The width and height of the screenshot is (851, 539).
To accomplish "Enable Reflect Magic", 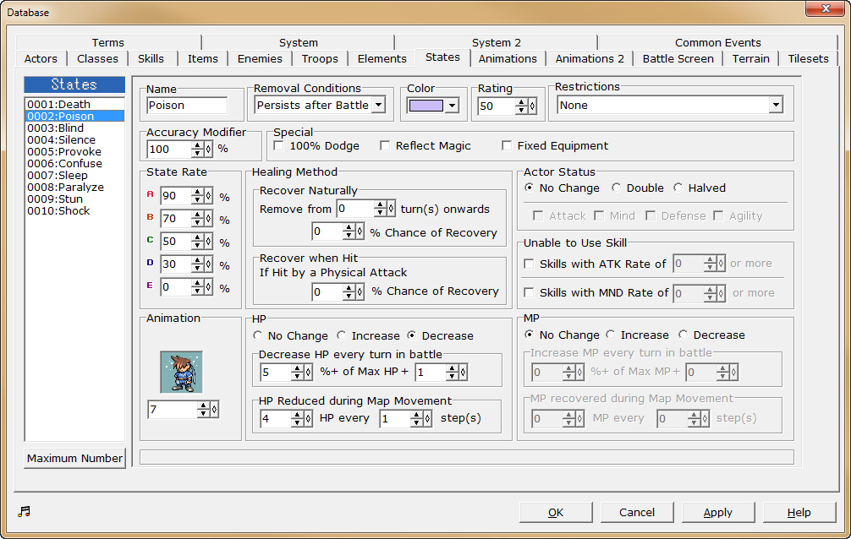I will point(386,145).
